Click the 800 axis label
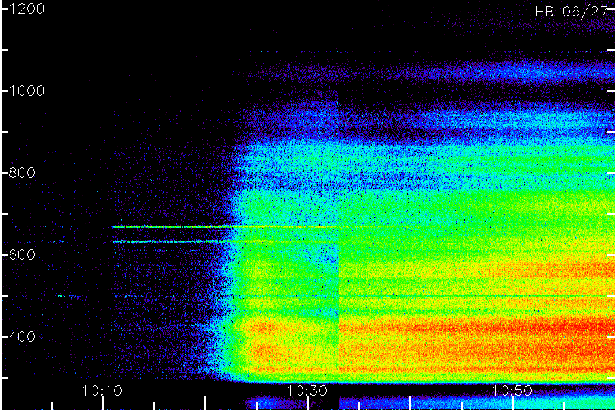 click(22, 173)
